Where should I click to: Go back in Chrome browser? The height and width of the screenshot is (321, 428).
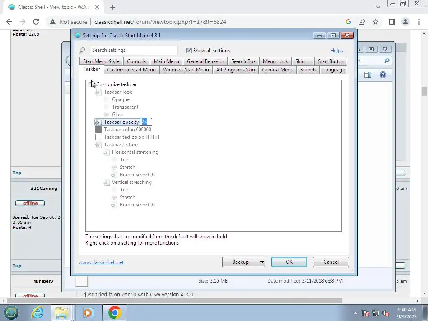pyautogui.click(x=9, y=22)
